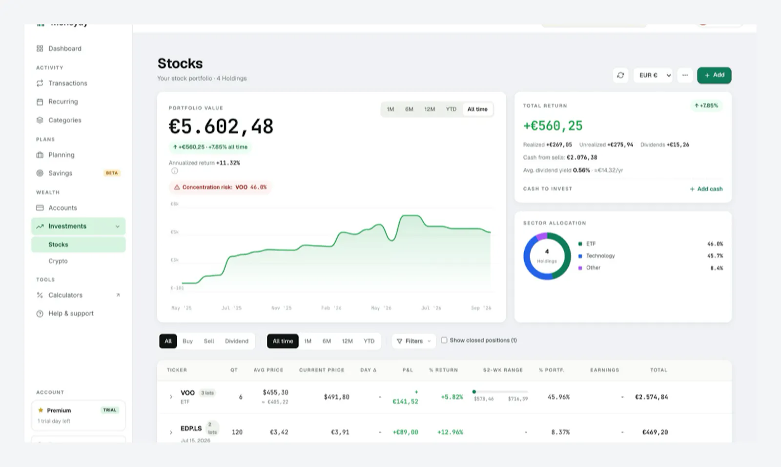Image resolution: width=781 pixels, height=467 pixels.
Task: Switch chart to YTD range tab
Action: (x=451, y=109)
